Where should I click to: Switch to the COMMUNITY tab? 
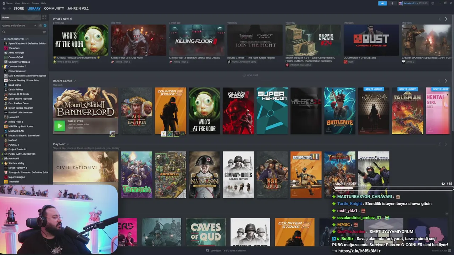tap(54, 8)
